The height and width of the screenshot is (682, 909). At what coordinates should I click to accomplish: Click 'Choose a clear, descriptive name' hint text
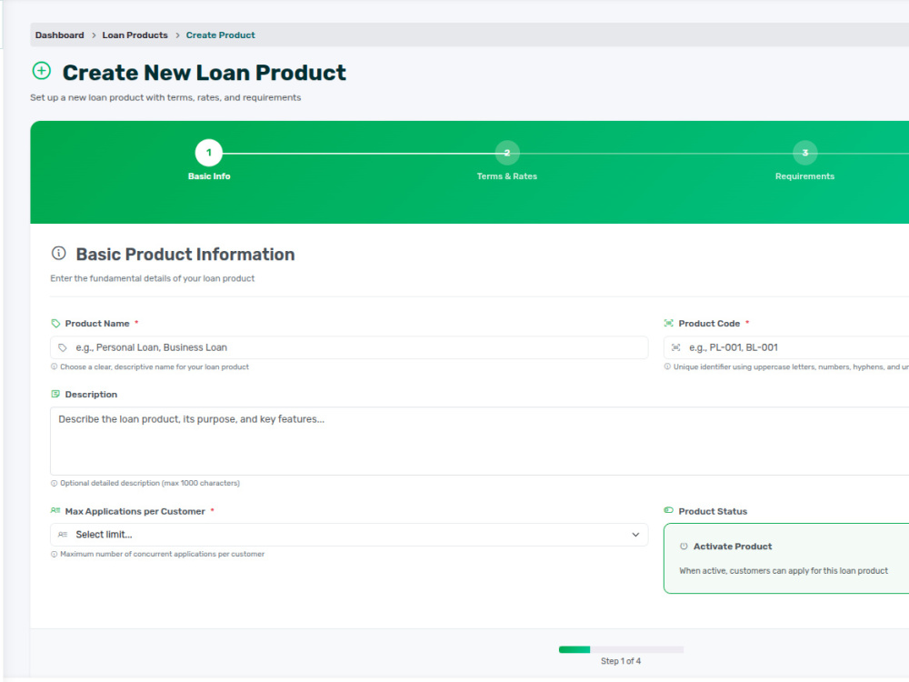coord(155,367)
